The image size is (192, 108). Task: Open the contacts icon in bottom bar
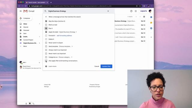click(26, 103)
